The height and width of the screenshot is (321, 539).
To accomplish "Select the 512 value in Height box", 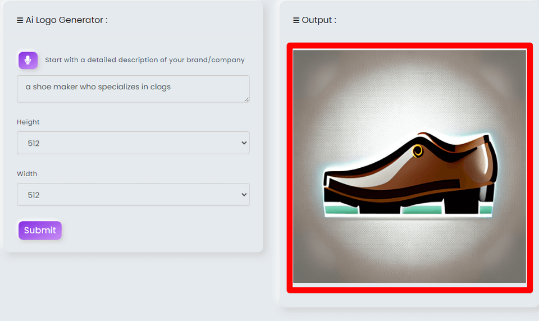I will tap(34, 143).
